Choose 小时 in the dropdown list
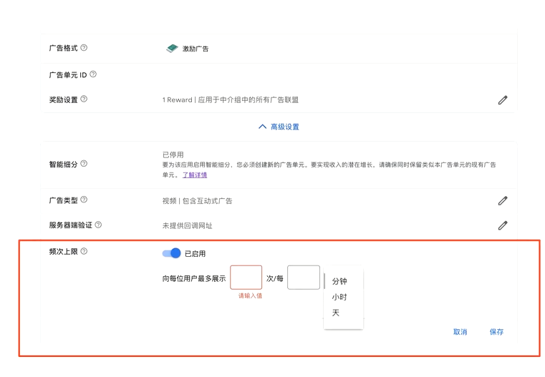 point(339,297)
